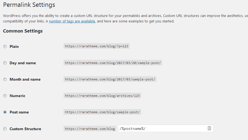Screen dimensions: 248x140
Task: Click the ?p=123 plain URL example
Action: coord(96,46)
